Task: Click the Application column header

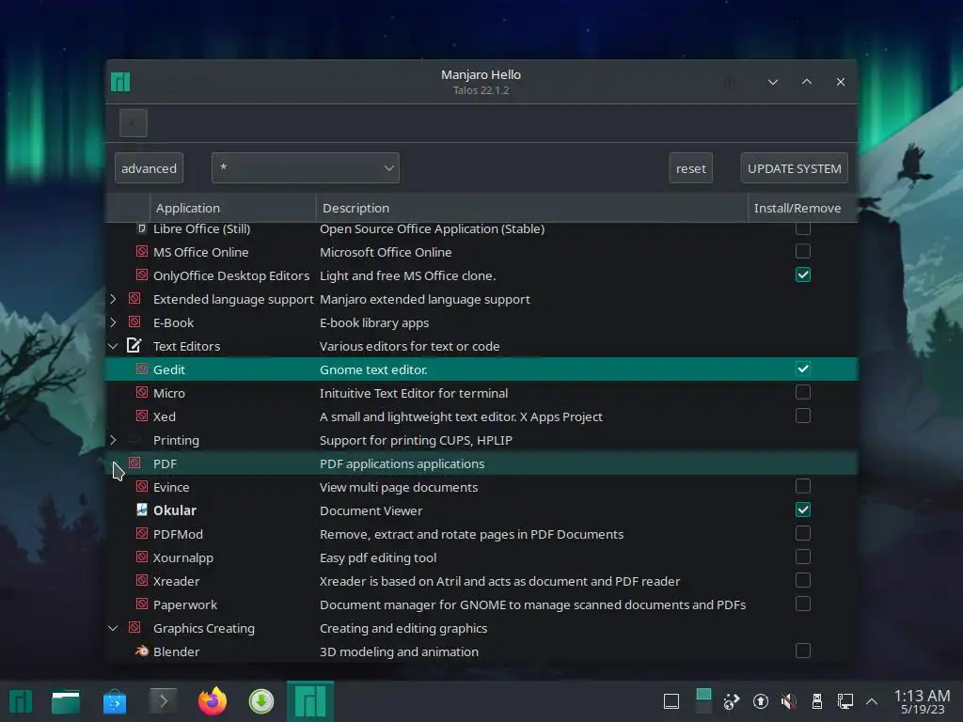Action: [233, 208]
